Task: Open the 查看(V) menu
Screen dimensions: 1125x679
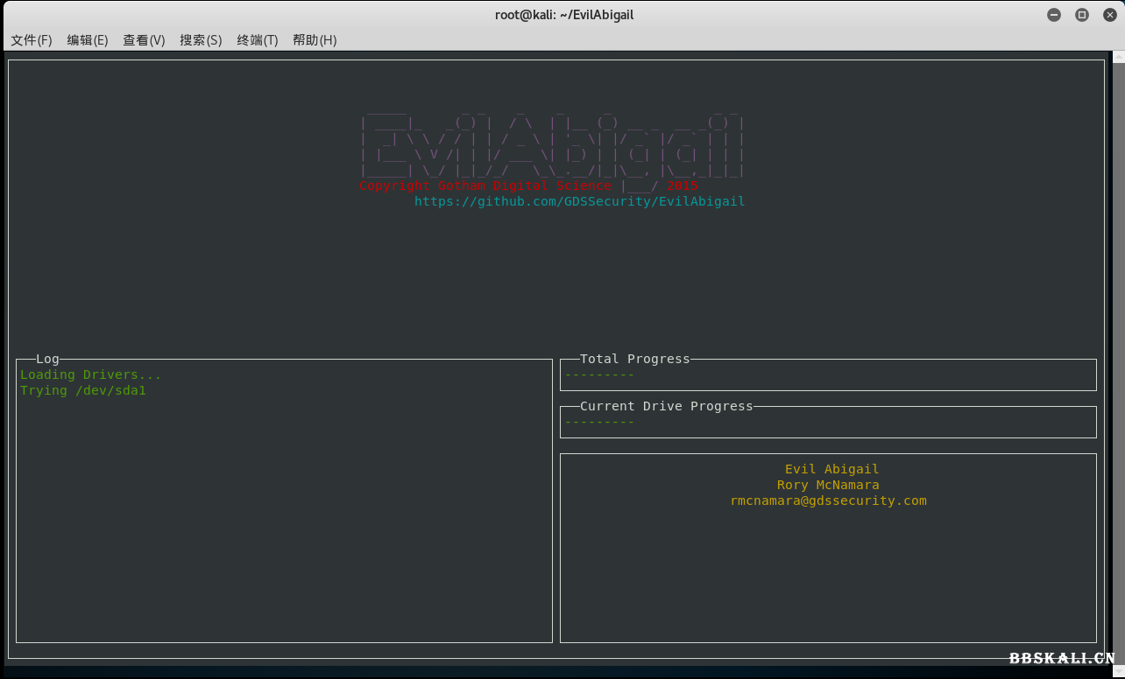Action: pos(144,40)
